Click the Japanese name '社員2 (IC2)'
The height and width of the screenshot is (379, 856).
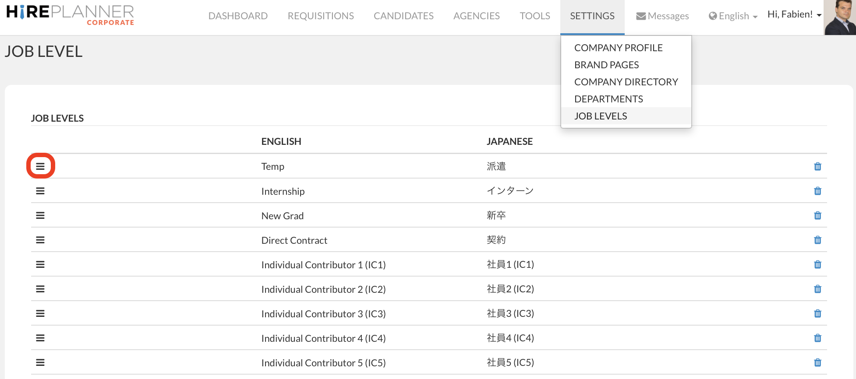[510, 289]
